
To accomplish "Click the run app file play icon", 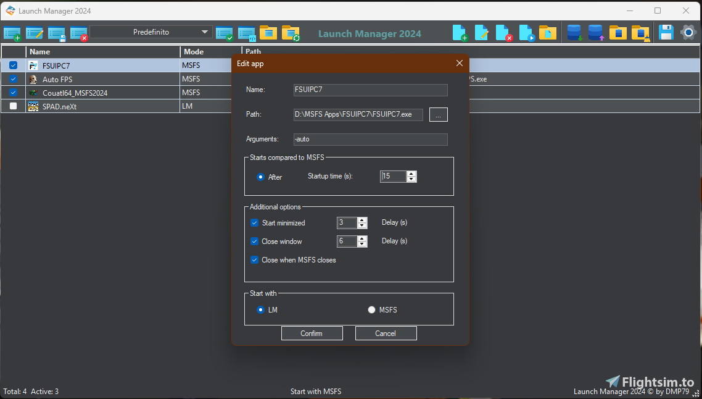I will (x=527, y=33).
